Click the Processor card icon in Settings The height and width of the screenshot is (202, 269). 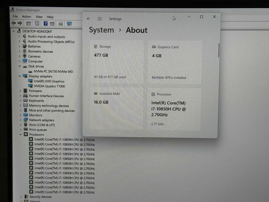pyautogui.click(x=153, y=94)
